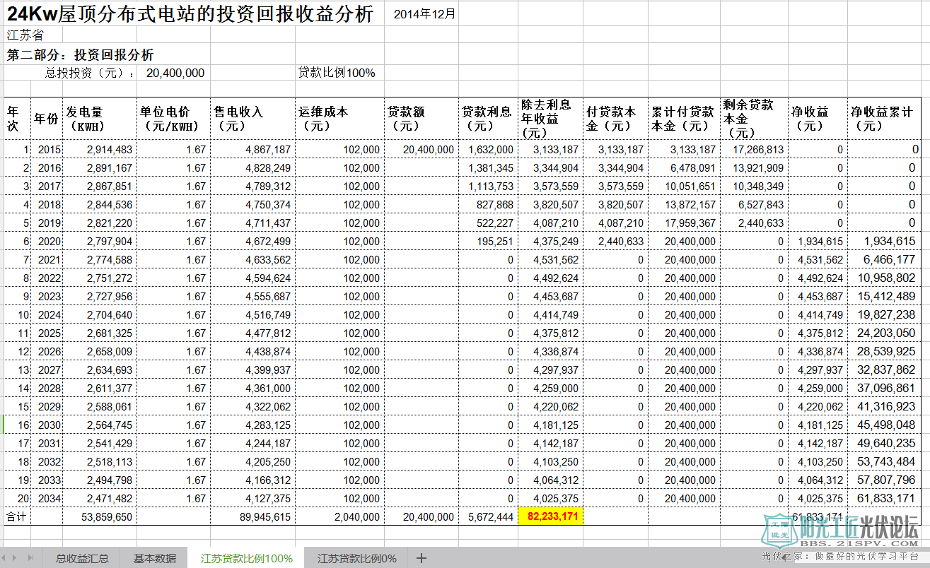Click cumulative principal 6,478,091
Screen dimensions: 930x568
point(683,168)
